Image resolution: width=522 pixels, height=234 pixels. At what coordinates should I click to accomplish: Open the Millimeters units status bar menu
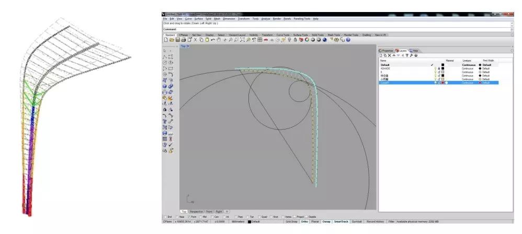[238, 221]
